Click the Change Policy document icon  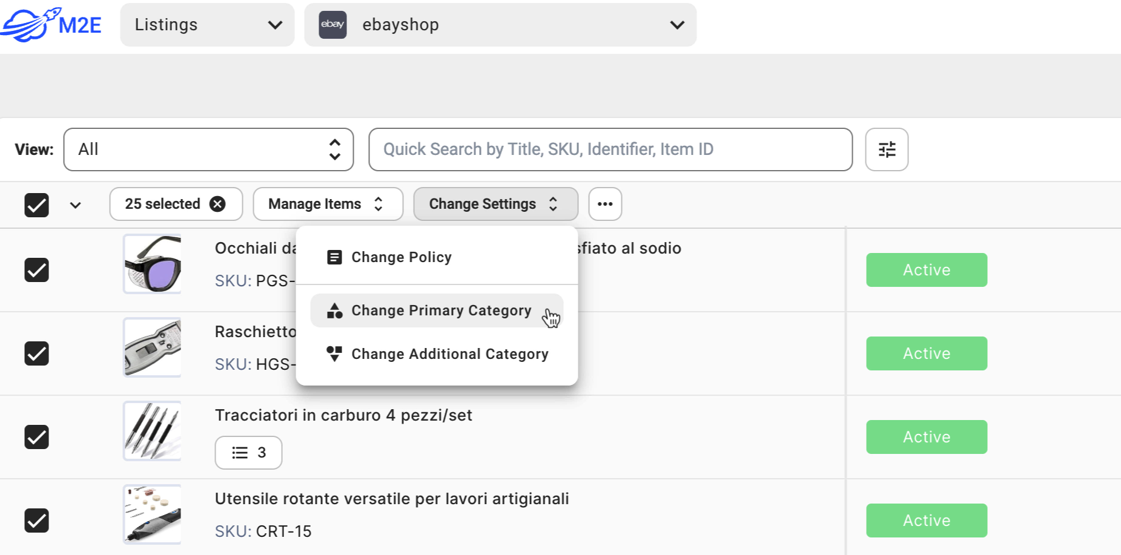[x=334, y=257]
